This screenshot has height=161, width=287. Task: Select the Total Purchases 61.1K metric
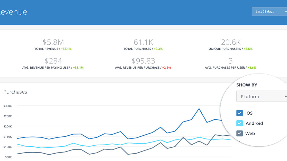tap(143, 42)
